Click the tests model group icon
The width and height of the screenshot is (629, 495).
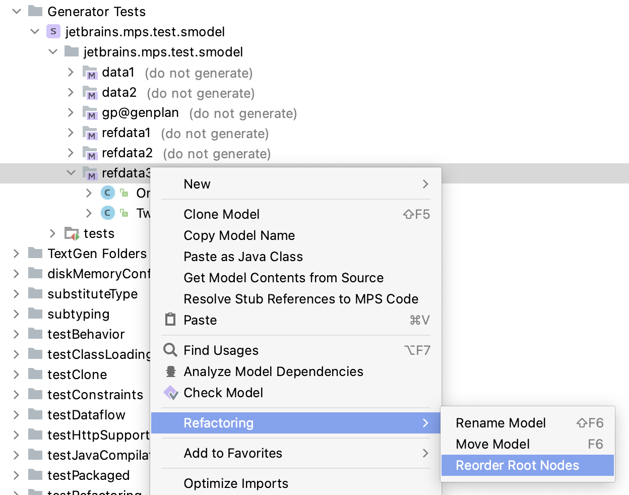[x=72, y=233]
